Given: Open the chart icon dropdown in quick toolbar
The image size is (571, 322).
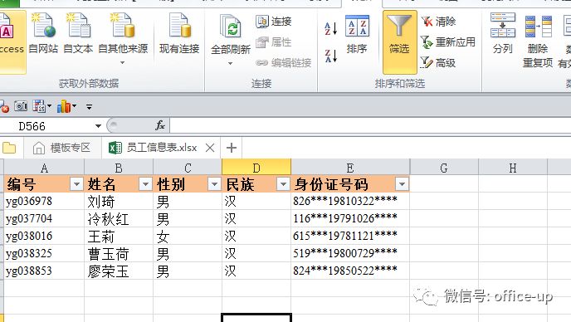Looking at the screenshot, I should point(75,106).
